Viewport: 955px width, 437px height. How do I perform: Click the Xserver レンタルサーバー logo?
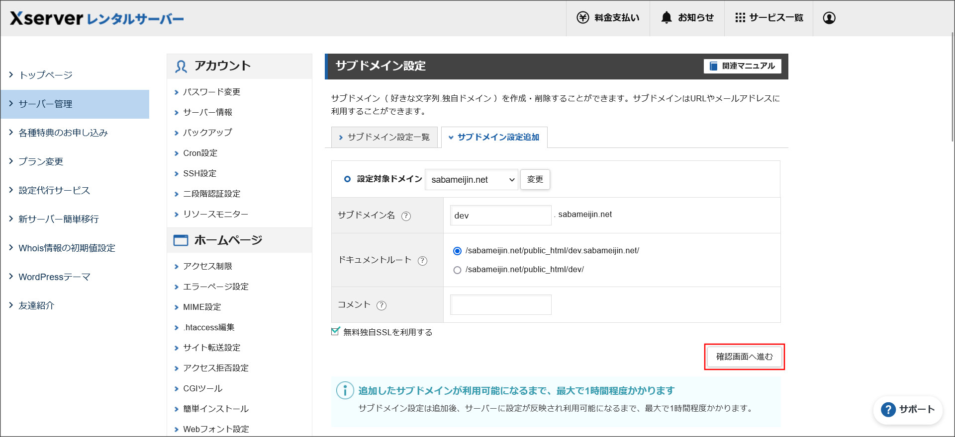click(97, 18)
